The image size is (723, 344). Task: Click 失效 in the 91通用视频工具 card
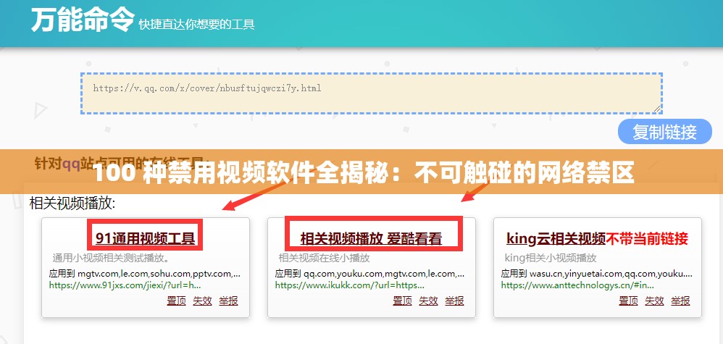pos(202,301)
